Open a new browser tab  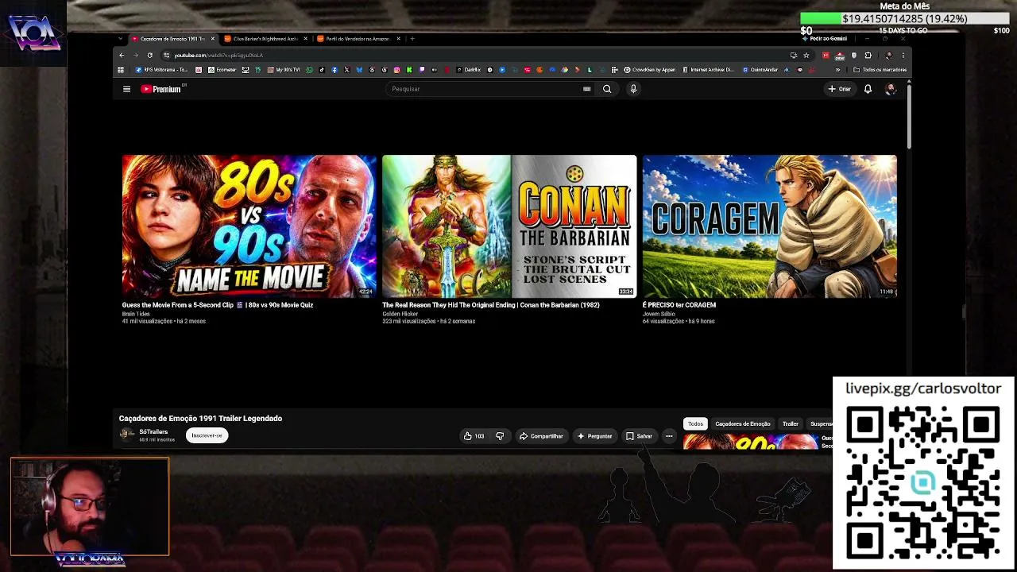tap(412, 39)
